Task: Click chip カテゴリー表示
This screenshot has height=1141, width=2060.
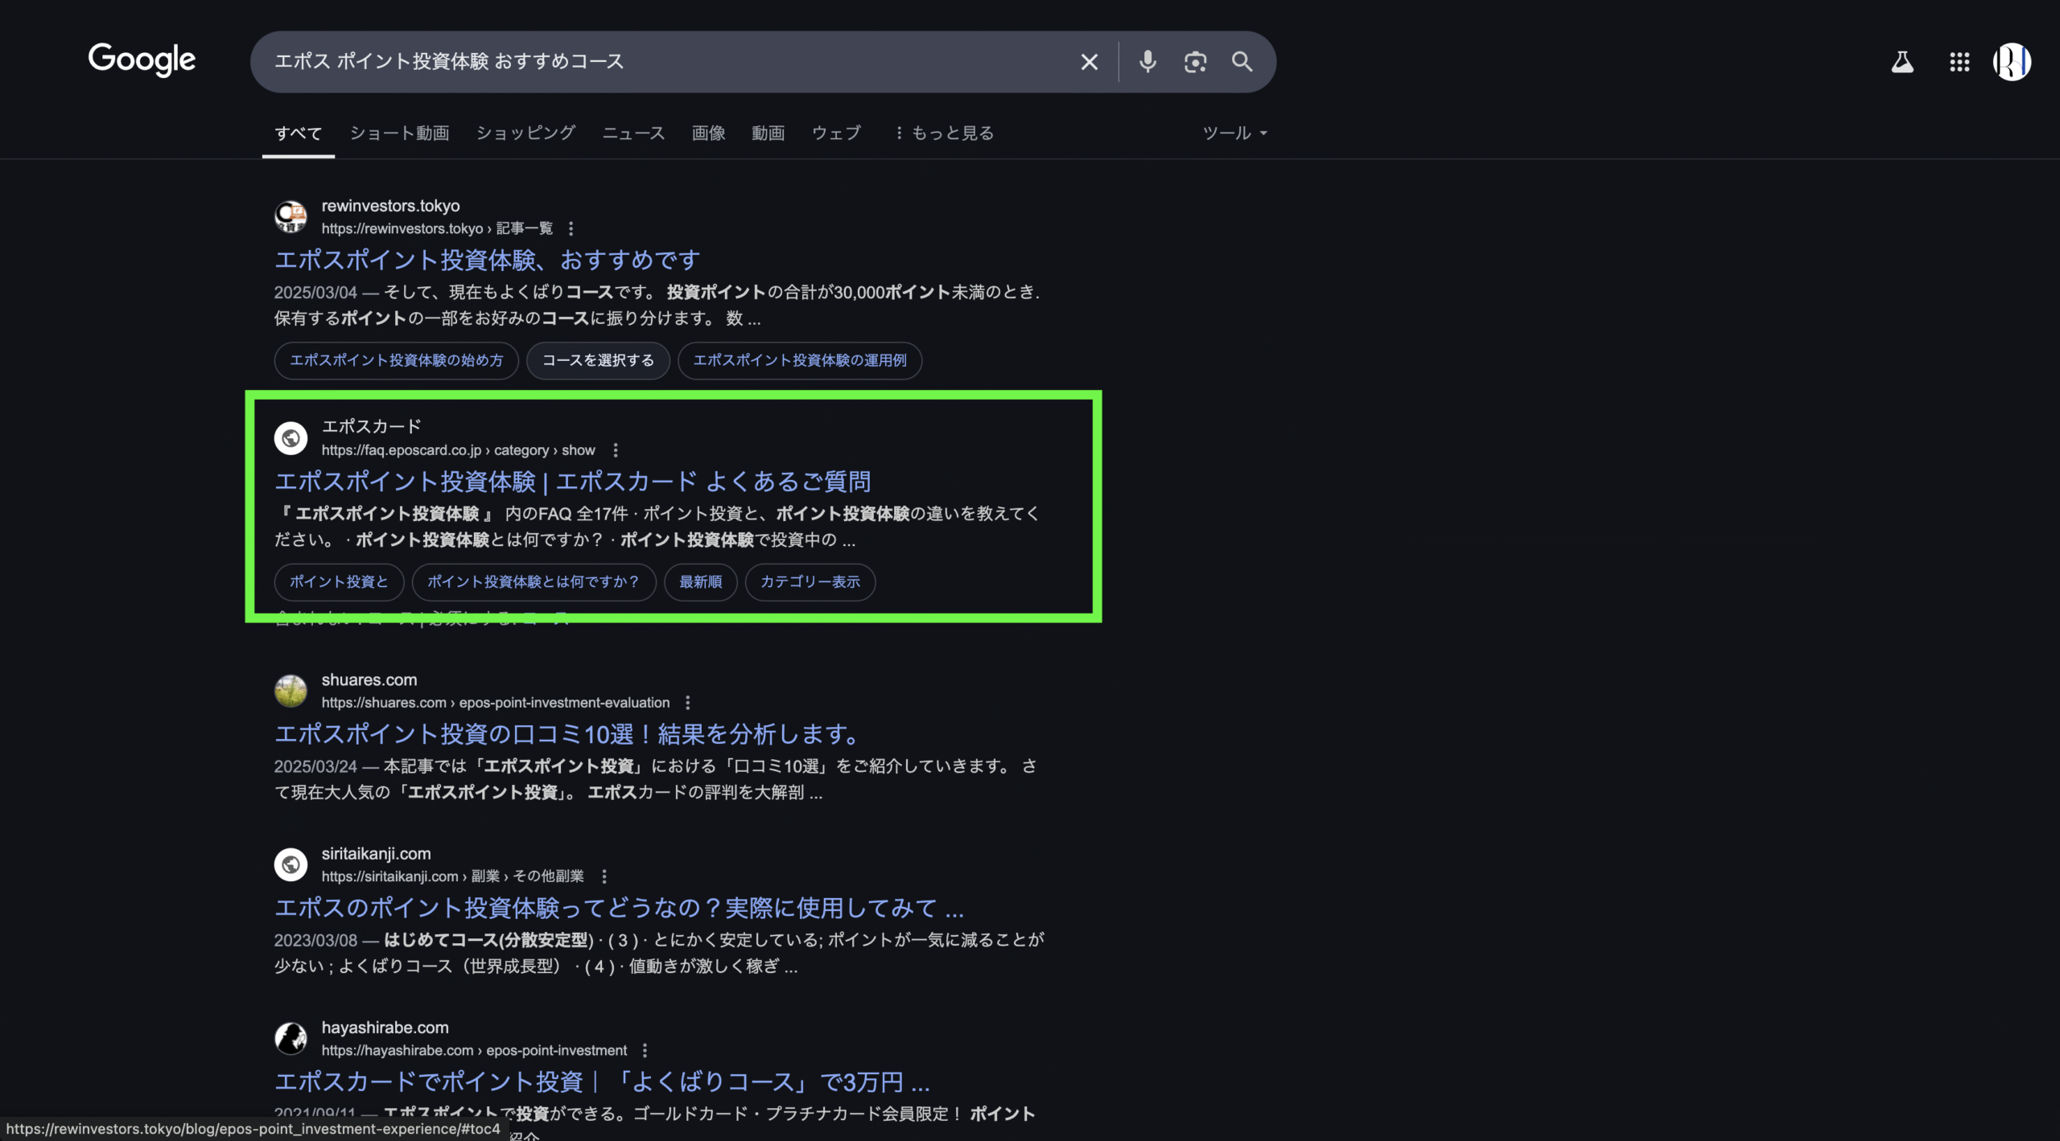Action: pos(810,581)
